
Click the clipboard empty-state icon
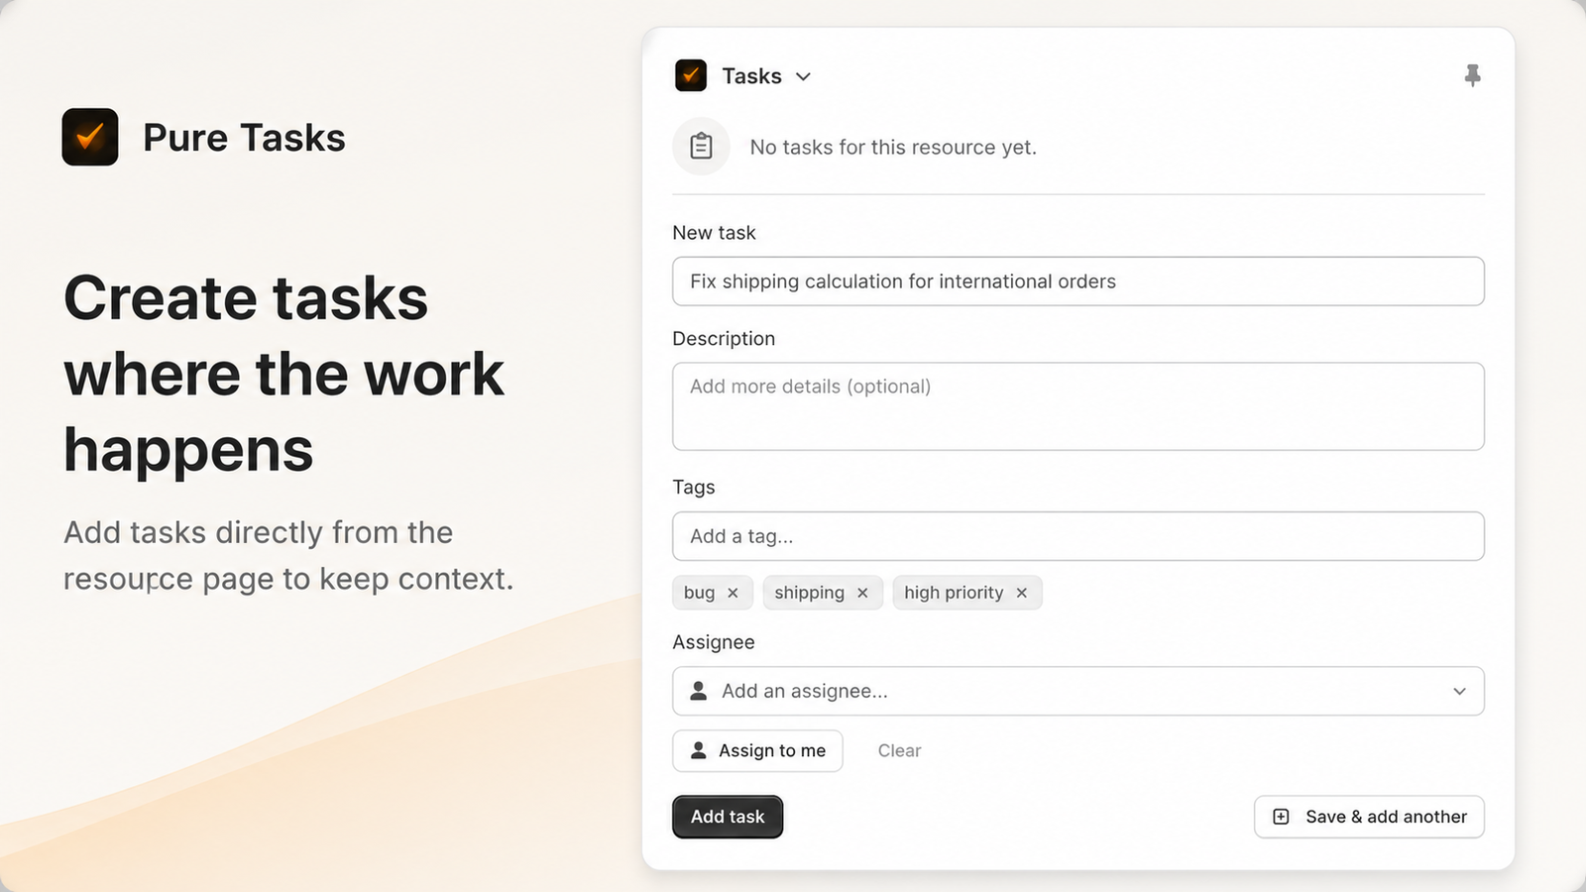click(x=701, y=147)
